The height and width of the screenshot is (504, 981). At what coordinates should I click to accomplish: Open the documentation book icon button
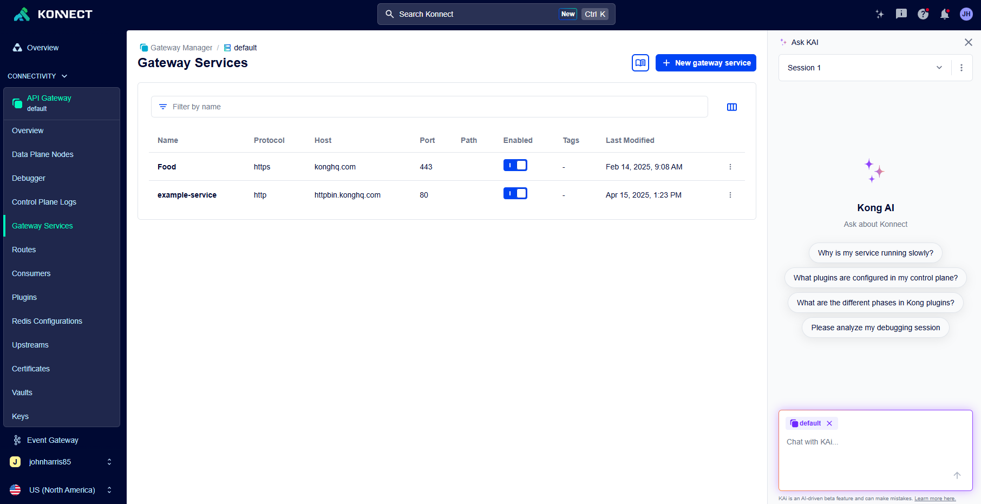640,63
